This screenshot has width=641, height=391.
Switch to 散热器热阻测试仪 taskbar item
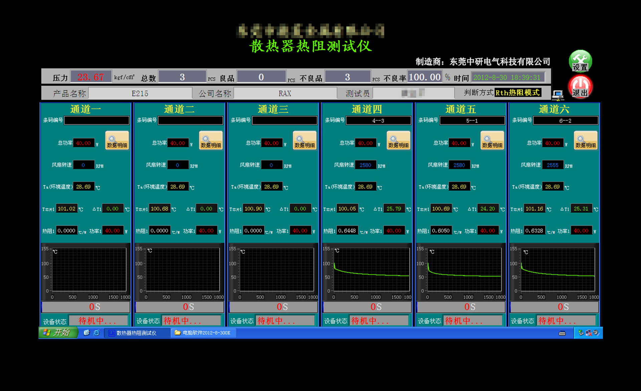(136, 333)
